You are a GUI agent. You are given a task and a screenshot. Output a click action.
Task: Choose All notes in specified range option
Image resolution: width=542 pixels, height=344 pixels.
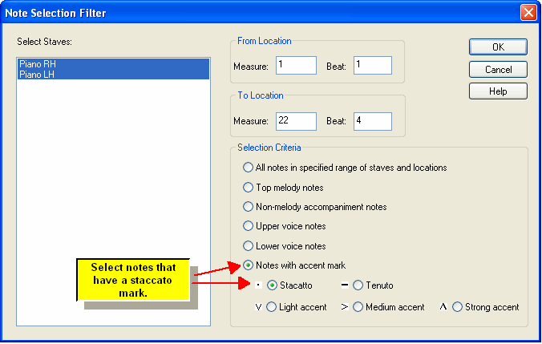(248, 168)
